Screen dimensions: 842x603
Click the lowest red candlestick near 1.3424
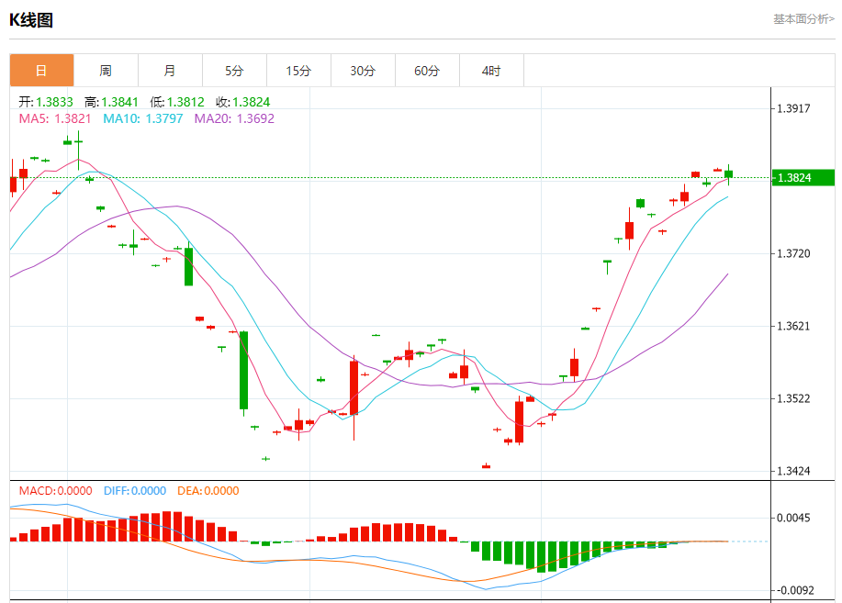click(487, 466)
